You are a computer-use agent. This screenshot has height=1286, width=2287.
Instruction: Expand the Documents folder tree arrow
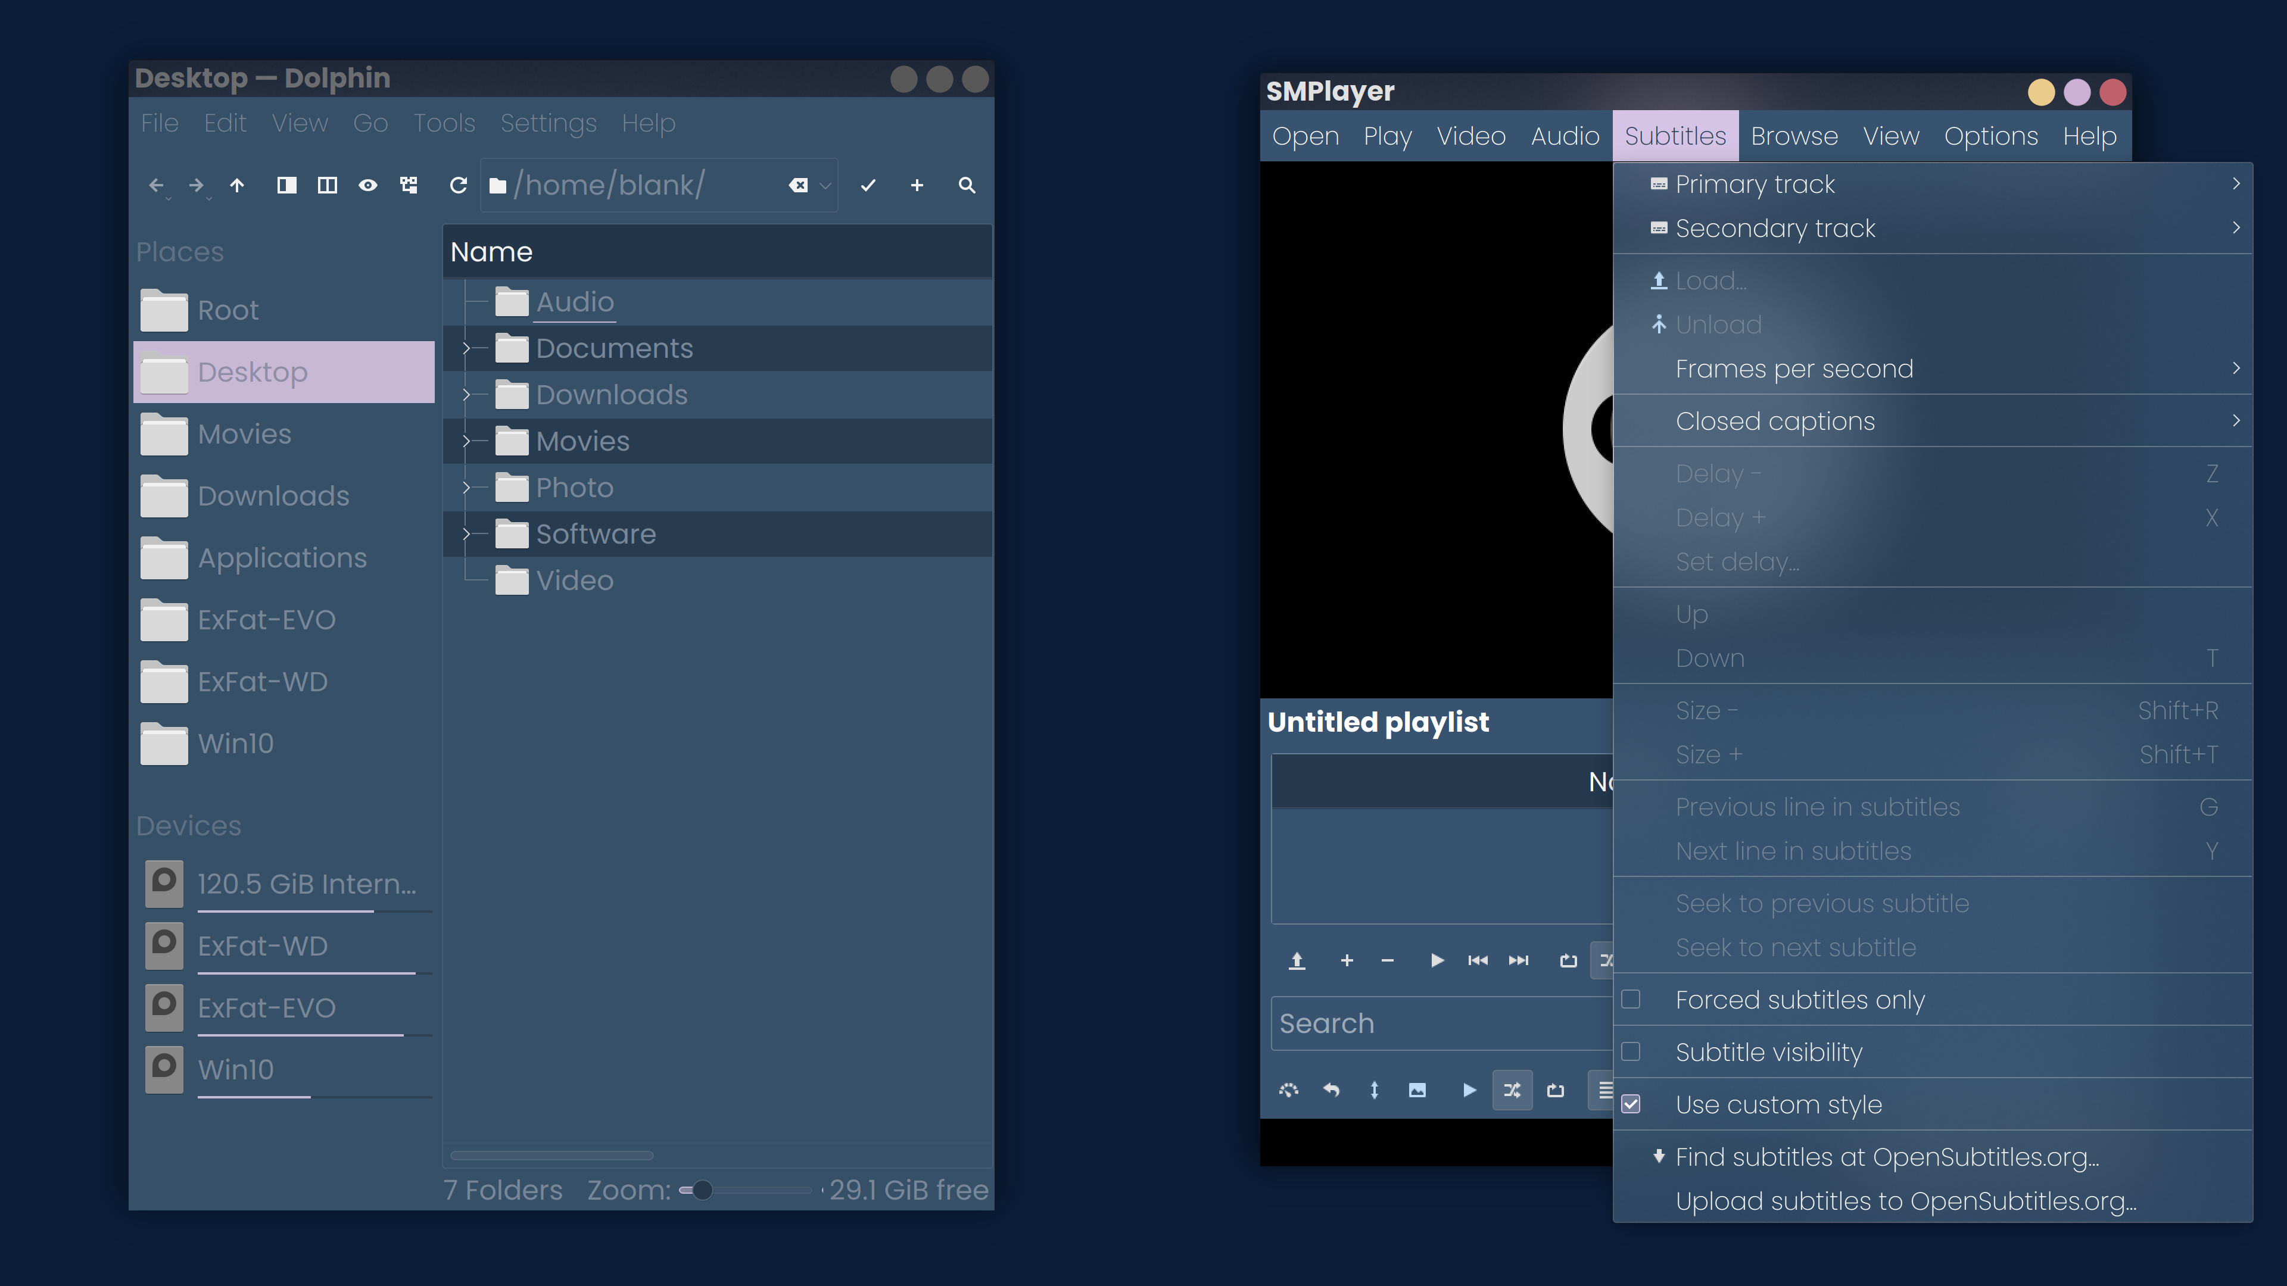pyautogui.click(x=466, y=349)
